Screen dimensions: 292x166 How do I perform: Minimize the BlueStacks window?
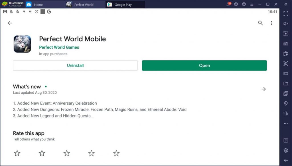260,4
